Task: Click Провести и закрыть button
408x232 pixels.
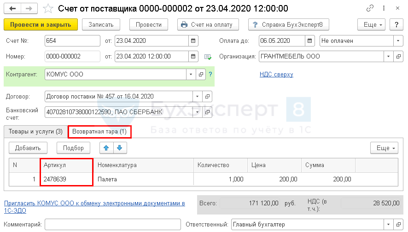Action: [41, 24]
